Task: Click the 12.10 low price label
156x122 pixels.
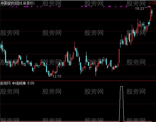Action: (57, 76)
